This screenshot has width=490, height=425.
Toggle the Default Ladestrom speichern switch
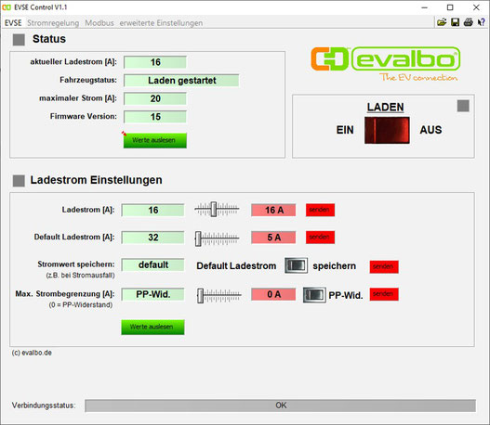click(296, 265)
